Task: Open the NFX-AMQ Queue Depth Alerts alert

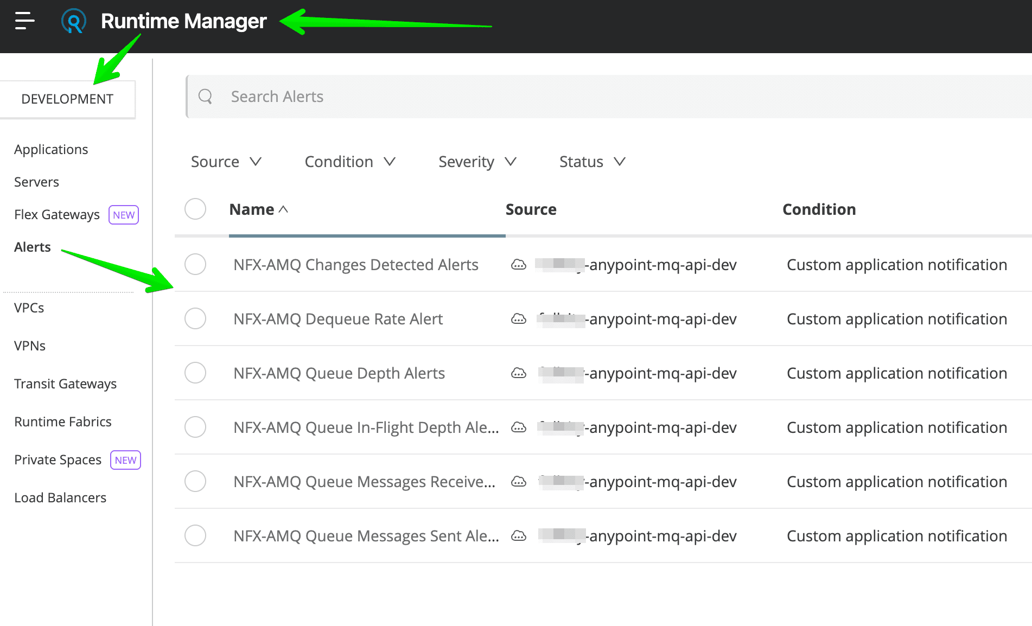Action: [339, 373]
